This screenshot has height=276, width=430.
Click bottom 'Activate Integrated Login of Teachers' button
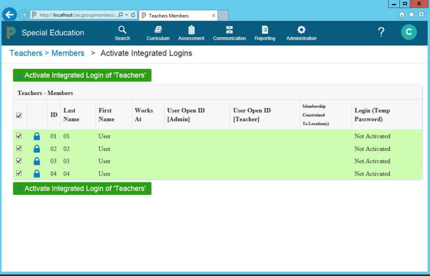click(x=82, y=189)
